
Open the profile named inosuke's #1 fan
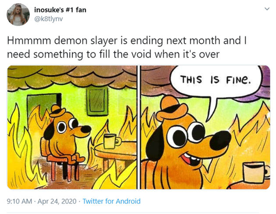point(60,10)
